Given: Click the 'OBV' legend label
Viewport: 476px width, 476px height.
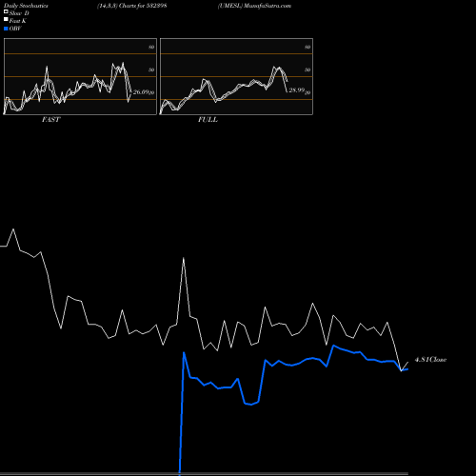Looking at the screenshot, I should tap(15, 29).
